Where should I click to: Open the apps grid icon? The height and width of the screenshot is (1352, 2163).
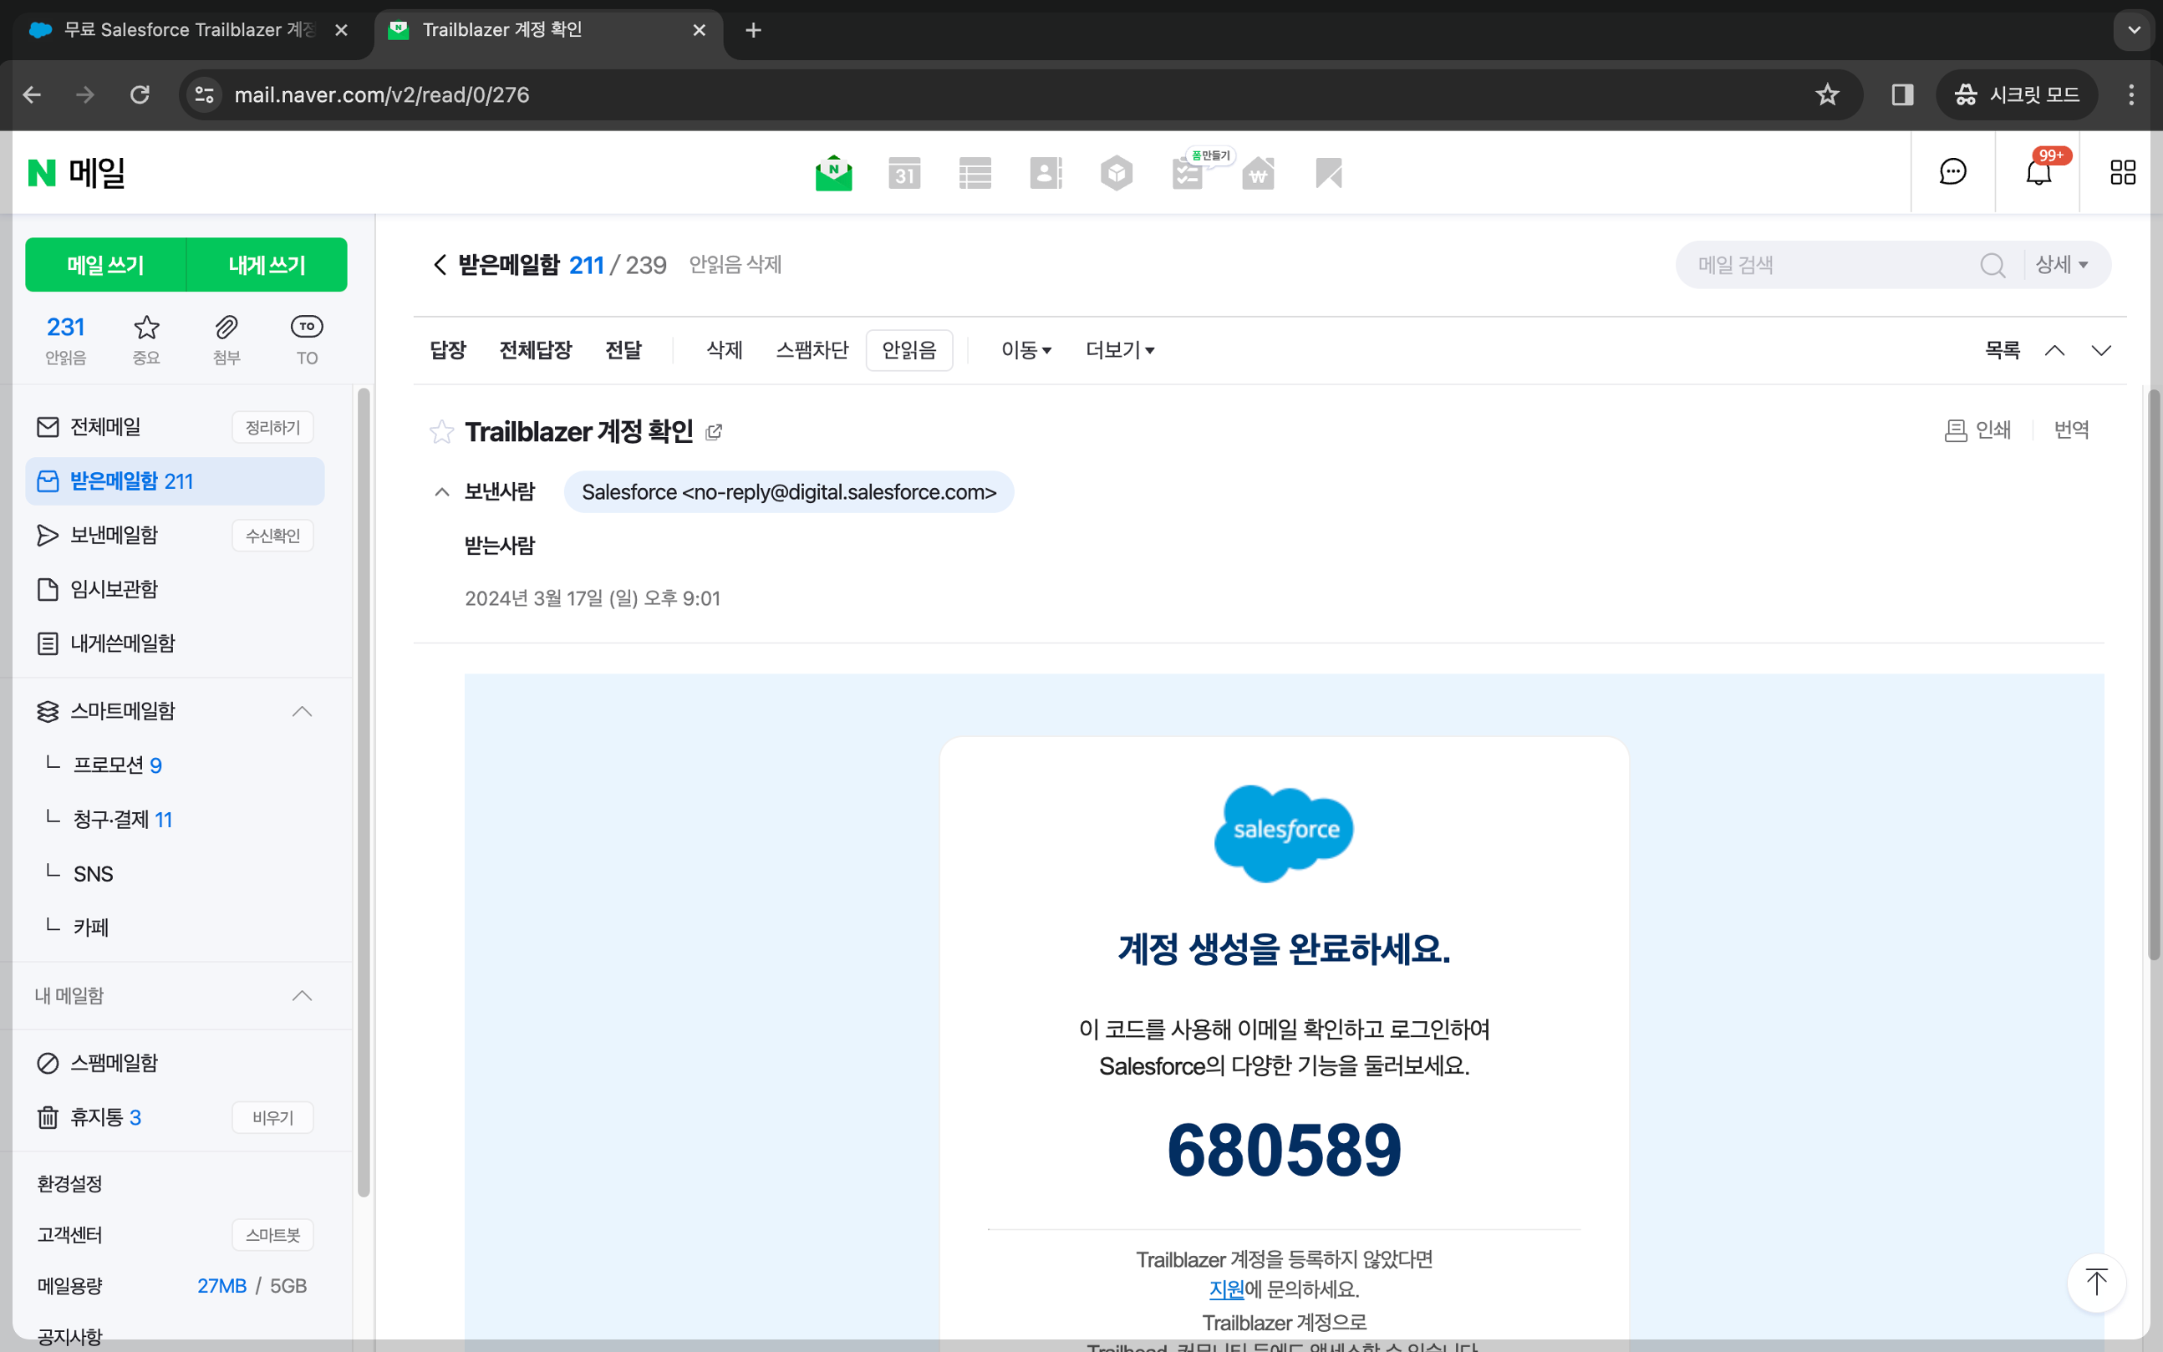click(x=2123, y=171)
